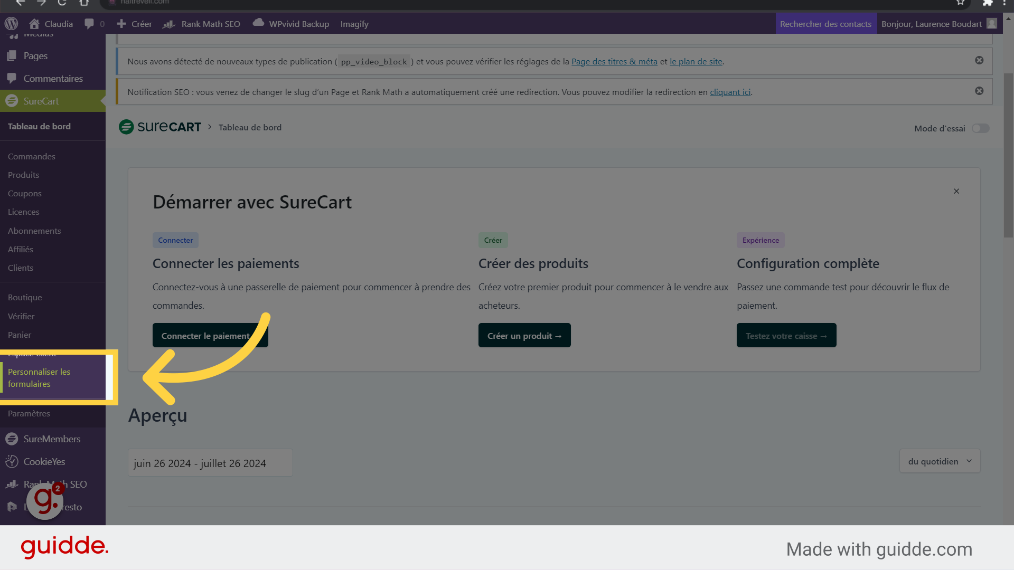This screenshot has width=1014, height=570.
Task: Open CookieYes from the sidebar
Action: [x=44, y=461]
